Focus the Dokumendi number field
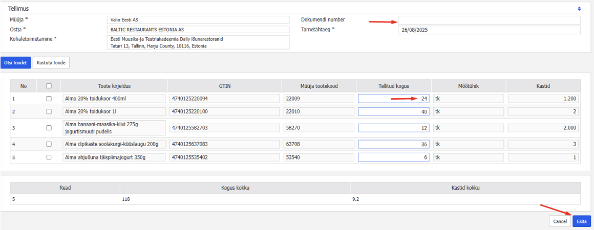This screenshot has height=230, width=594. click(489, 20)
